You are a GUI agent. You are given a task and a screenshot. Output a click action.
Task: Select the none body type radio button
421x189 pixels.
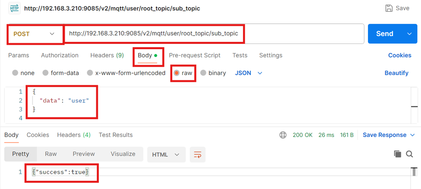(x=16, y=73)
